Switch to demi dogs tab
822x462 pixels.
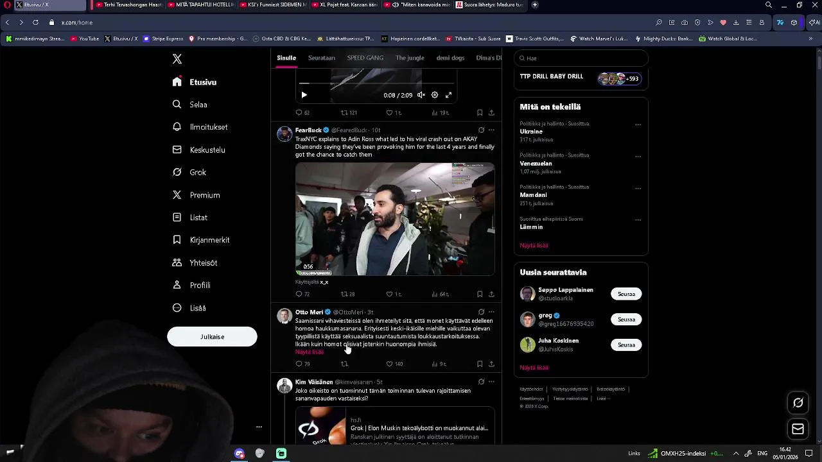pyautogui.click(x=450, y=58)
